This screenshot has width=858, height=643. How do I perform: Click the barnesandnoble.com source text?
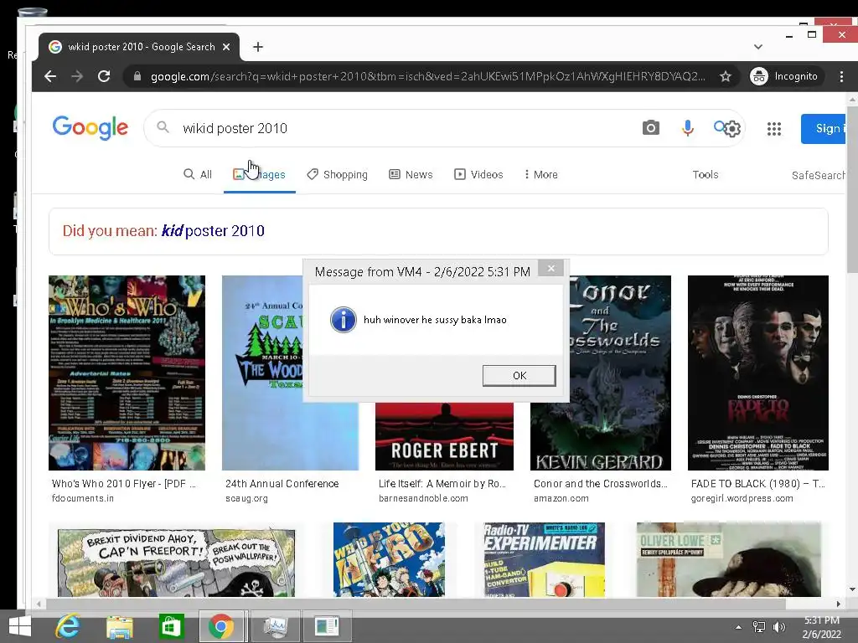click(423, 499)
